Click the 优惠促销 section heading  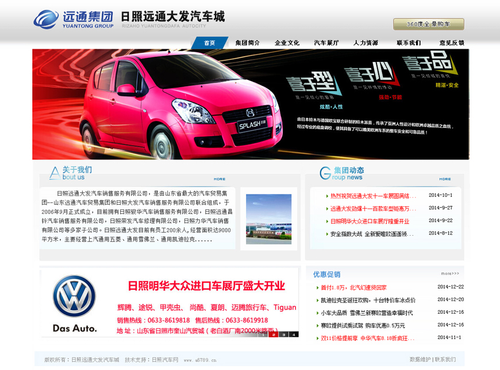pos(326,274)
